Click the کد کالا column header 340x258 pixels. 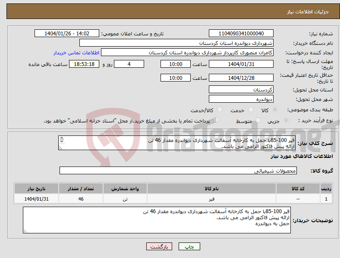pos(298,189)
